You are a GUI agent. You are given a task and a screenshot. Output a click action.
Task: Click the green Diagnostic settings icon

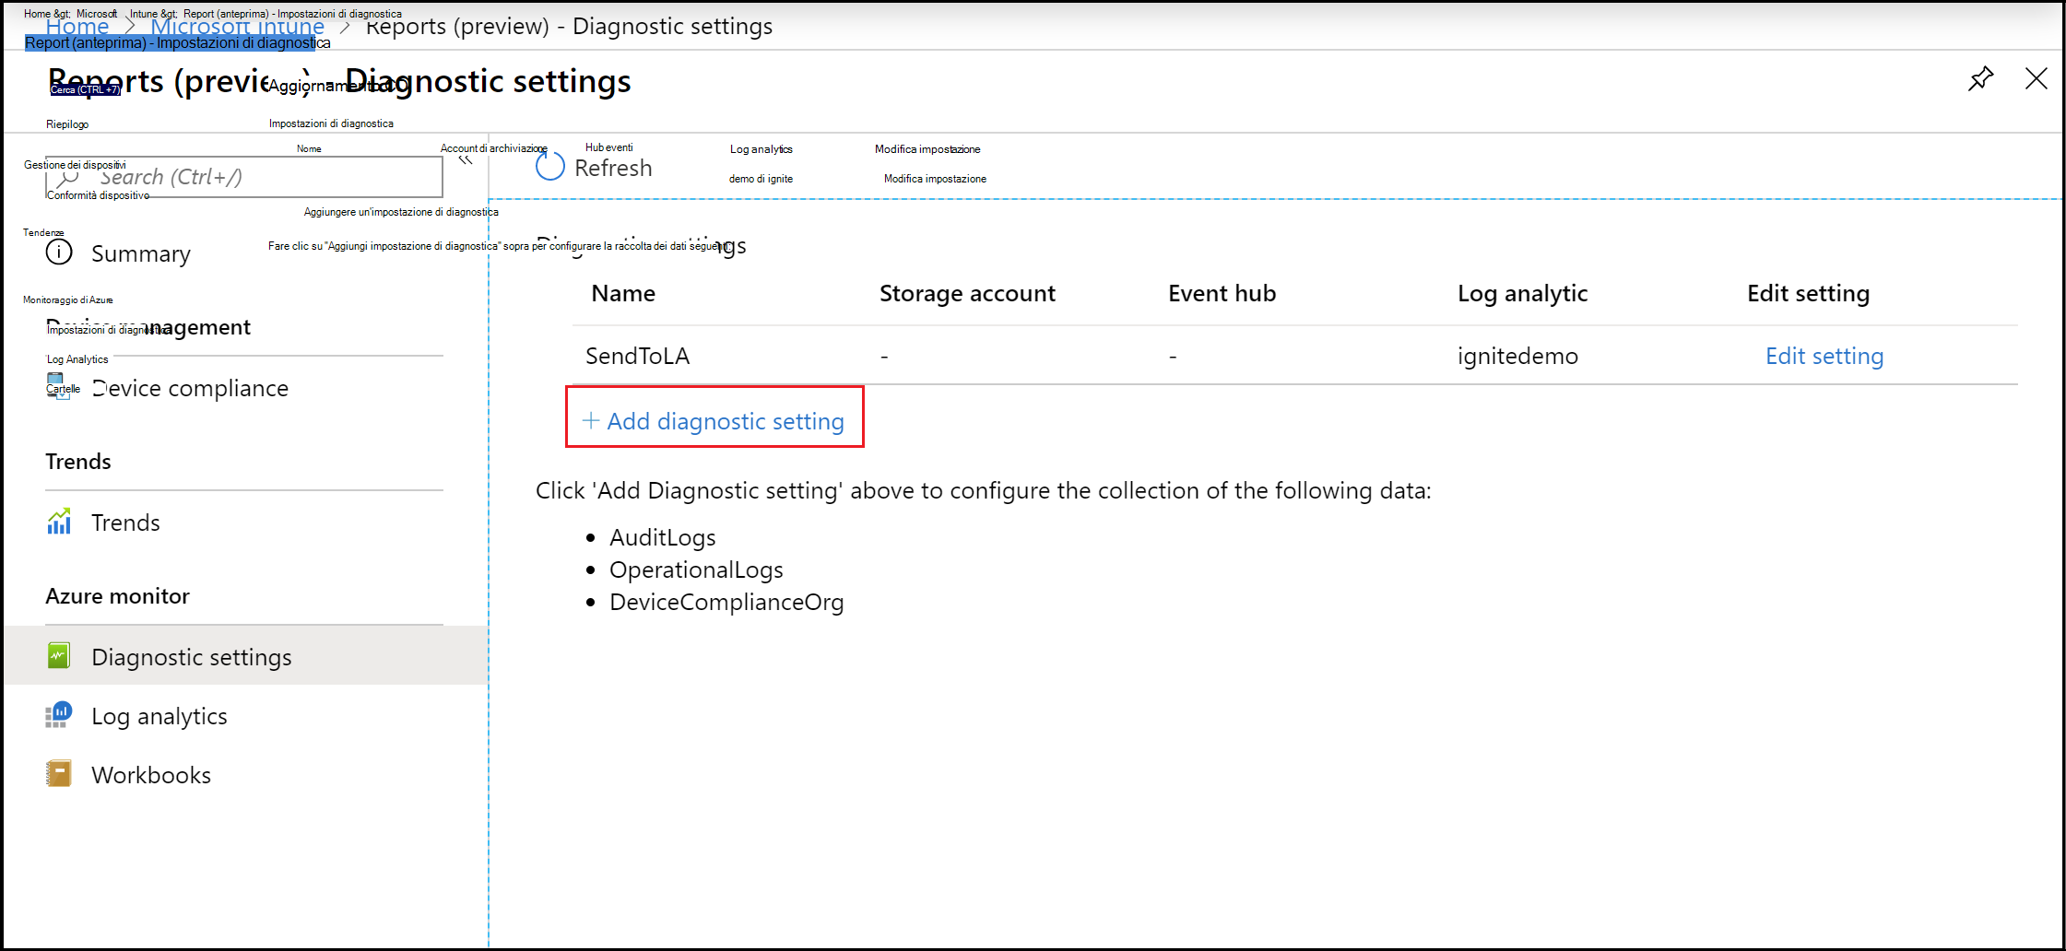click(59, 656)
